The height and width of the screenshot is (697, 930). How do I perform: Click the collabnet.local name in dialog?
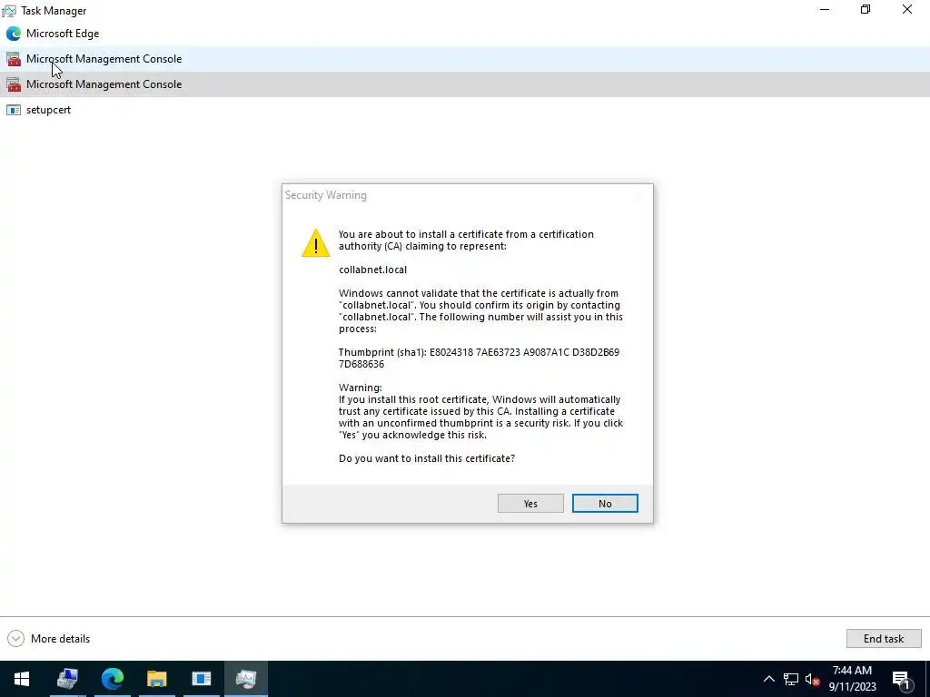[372, 270]
